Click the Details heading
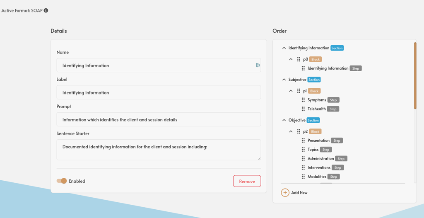424x218 pixels. (x=59, y=31)
